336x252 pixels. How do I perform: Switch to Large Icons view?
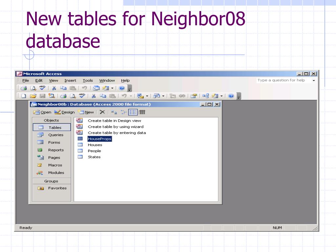(x=114, y=112)
